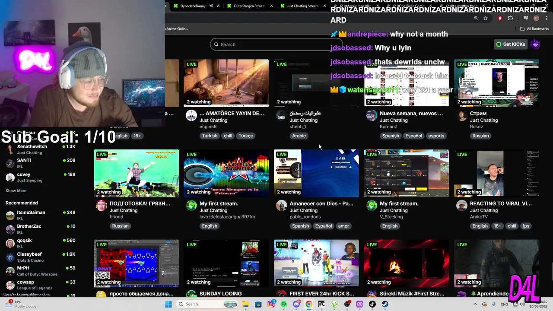Open Steam from the taskbar

385,304
